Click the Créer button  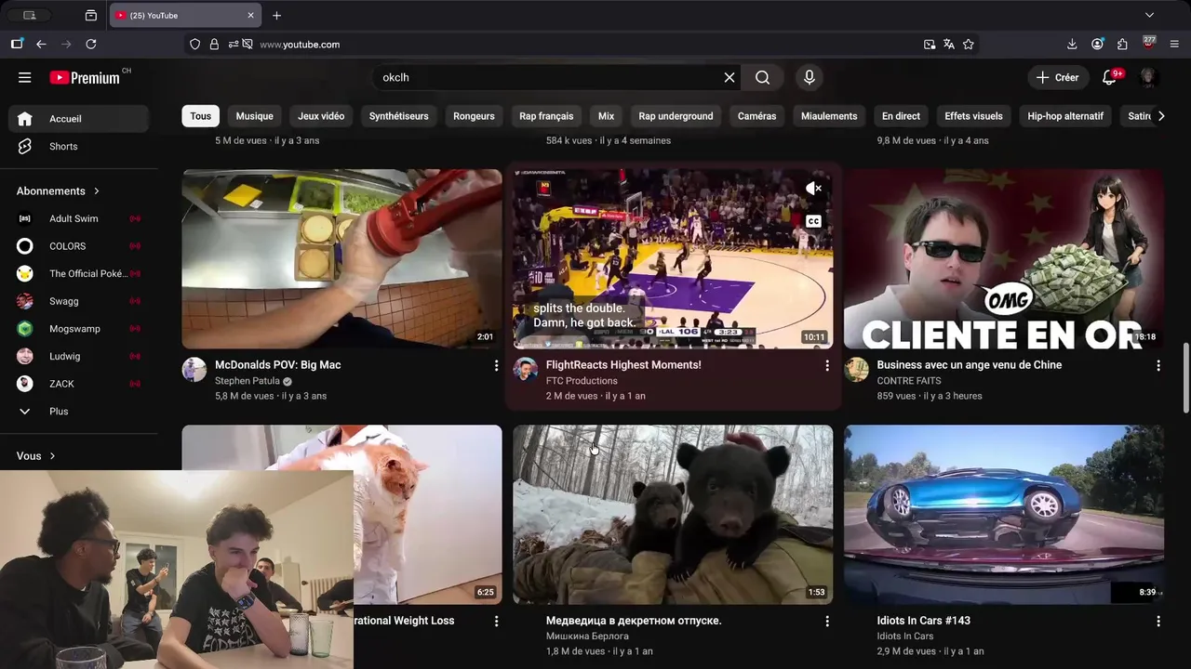pyautogui.click(x=1058, y=77)
